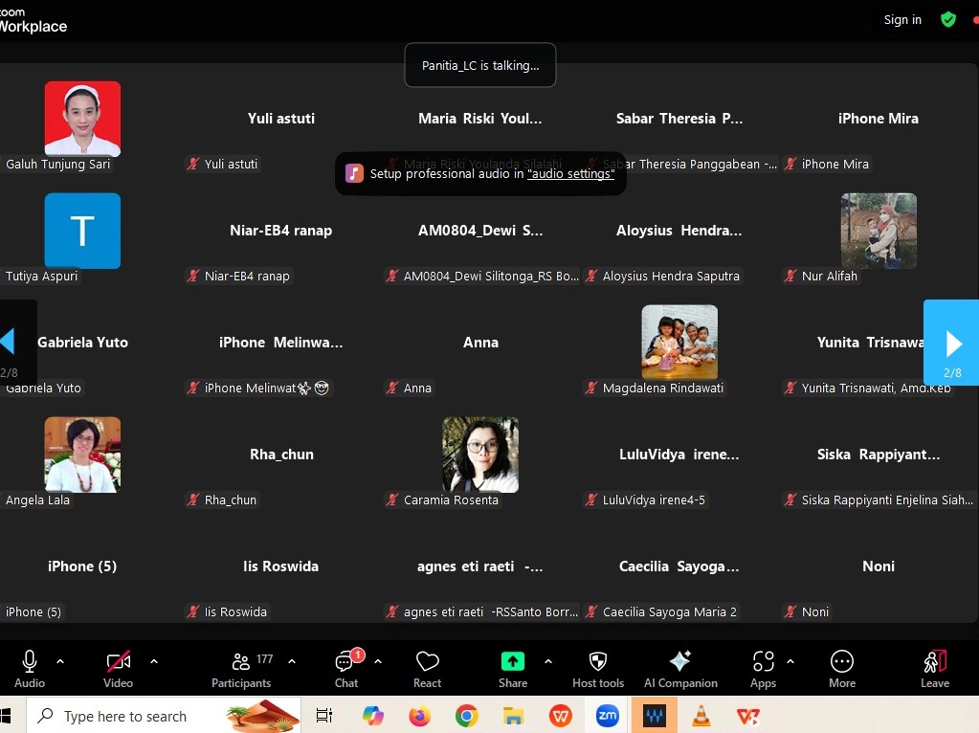
Task: Select Caramia Rosenta's video thumbnail
Action: click(x=480, y=455)
